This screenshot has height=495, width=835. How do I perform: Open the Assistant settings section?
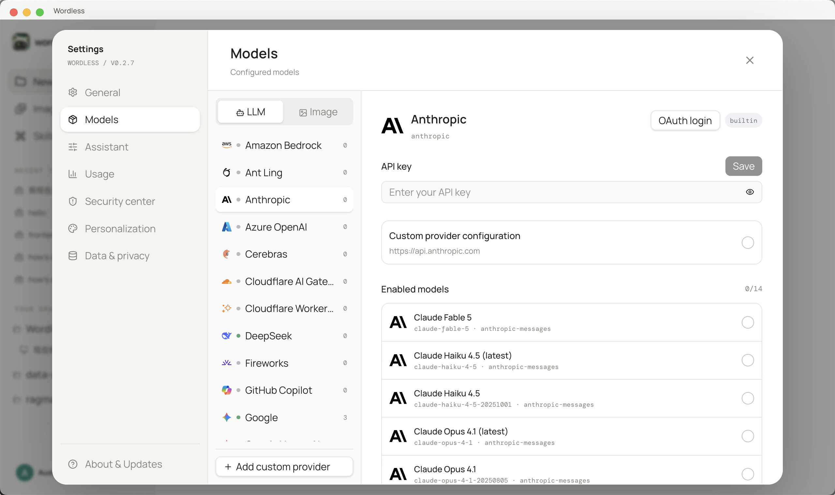click(x=130, y=147)
